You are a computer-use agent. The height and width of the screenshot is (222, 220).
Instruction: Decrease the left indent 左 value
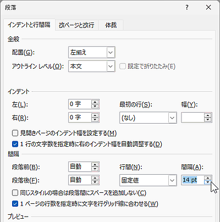[95, 106]
